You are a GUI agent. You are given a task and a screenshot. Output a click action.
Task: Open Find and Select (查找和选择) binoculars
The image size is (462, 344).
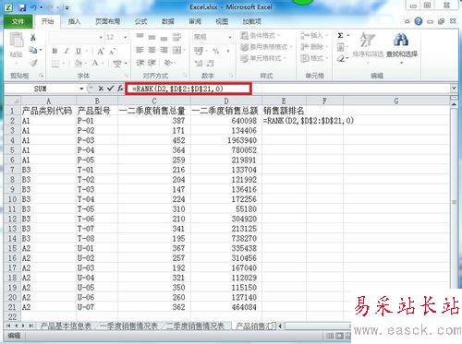point(402,47)
